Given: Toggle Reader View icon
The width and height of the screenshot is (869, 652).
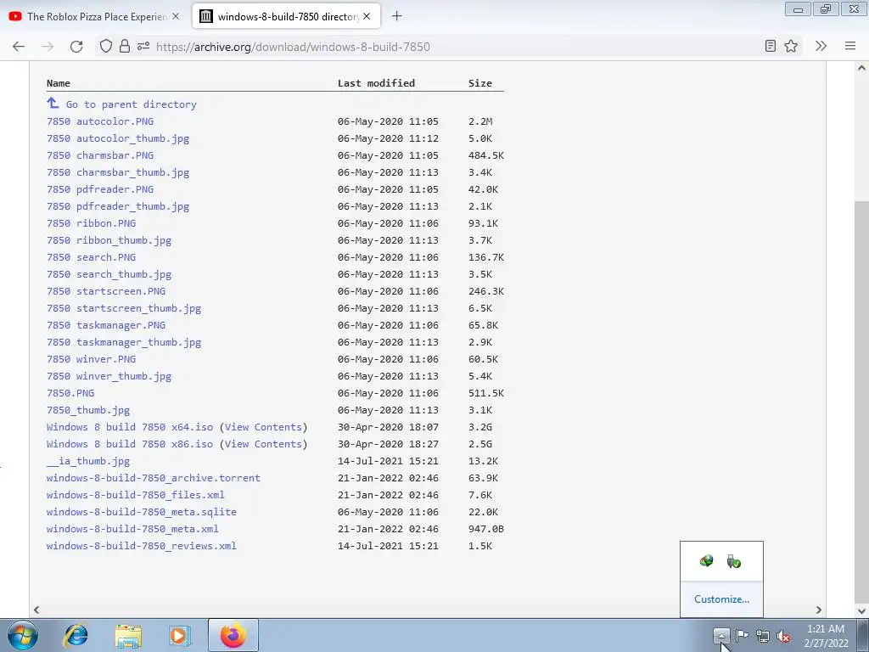Looking at the screenshot, I should click(x=770, y=46).
